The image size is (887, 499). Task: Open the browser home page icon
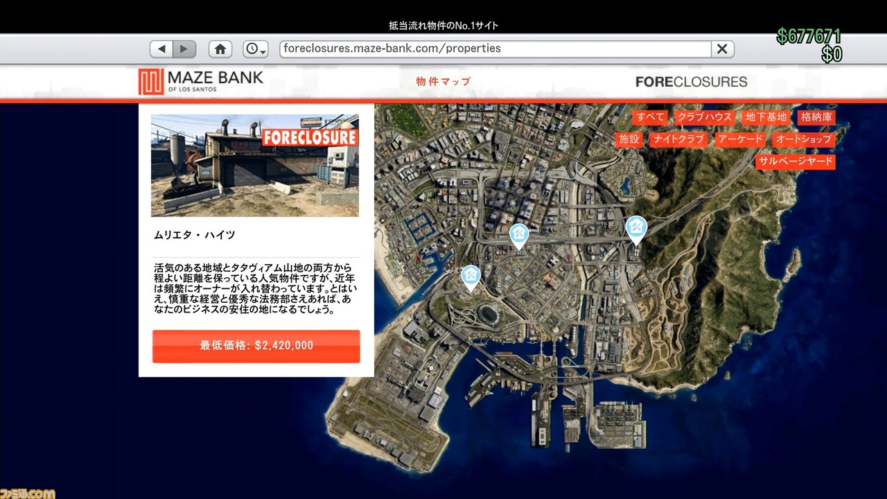220,49
